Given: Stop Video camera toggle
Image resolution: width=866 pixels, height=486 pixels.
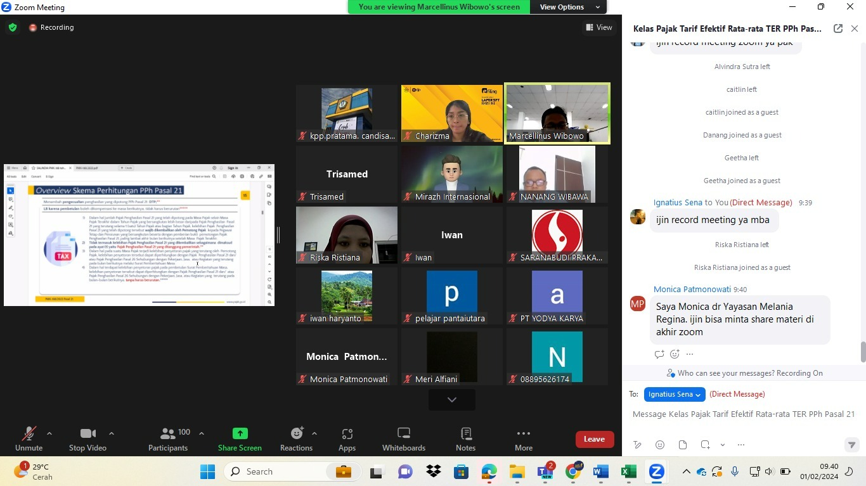Looking at the screenshot, I should coord(87,438).
